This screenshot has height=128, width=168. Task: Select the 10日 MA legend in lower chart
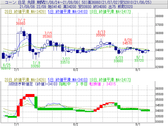110,80
